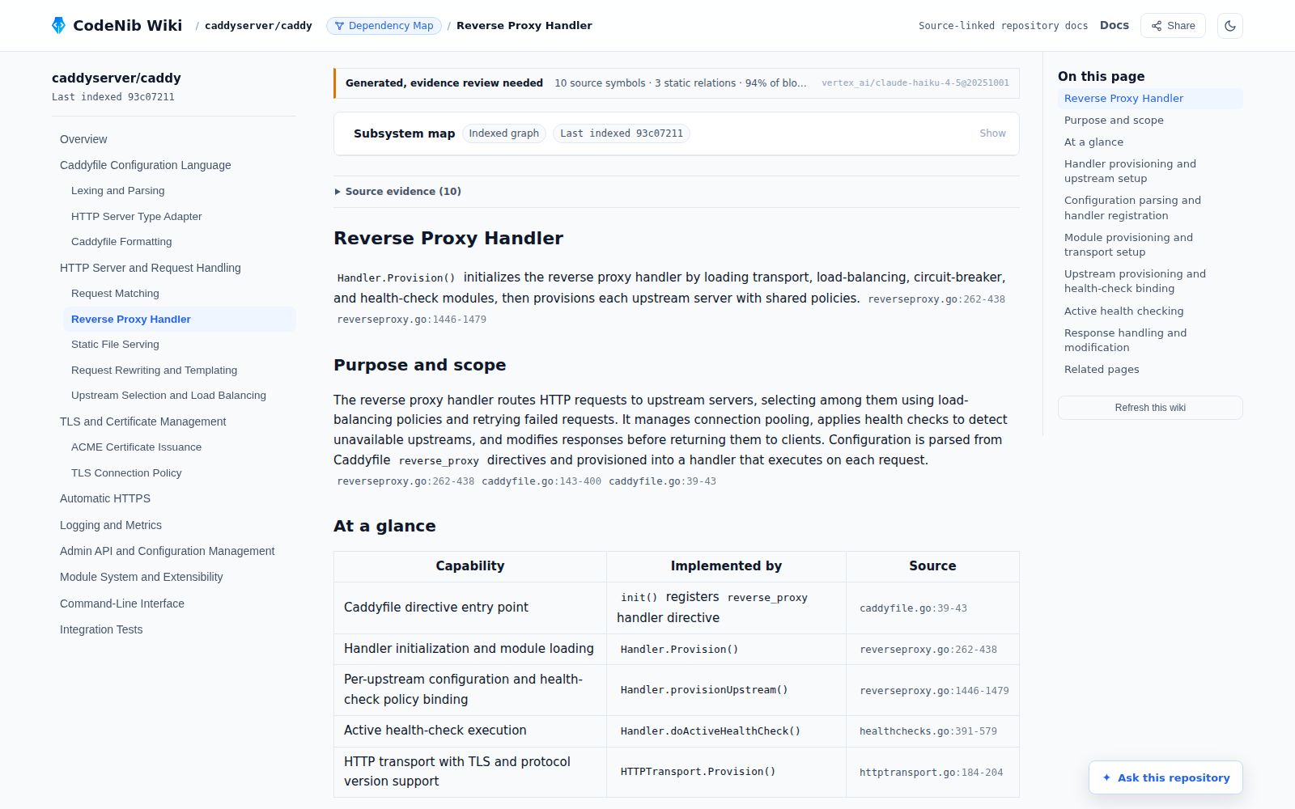Open the Docs link in header
Viewport: 1295px width, 809px height.
click(1114, 25)
